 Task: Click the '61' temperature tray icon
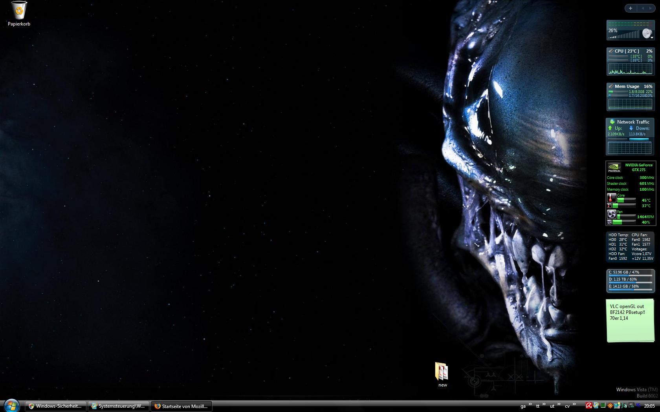click(631, 405)
